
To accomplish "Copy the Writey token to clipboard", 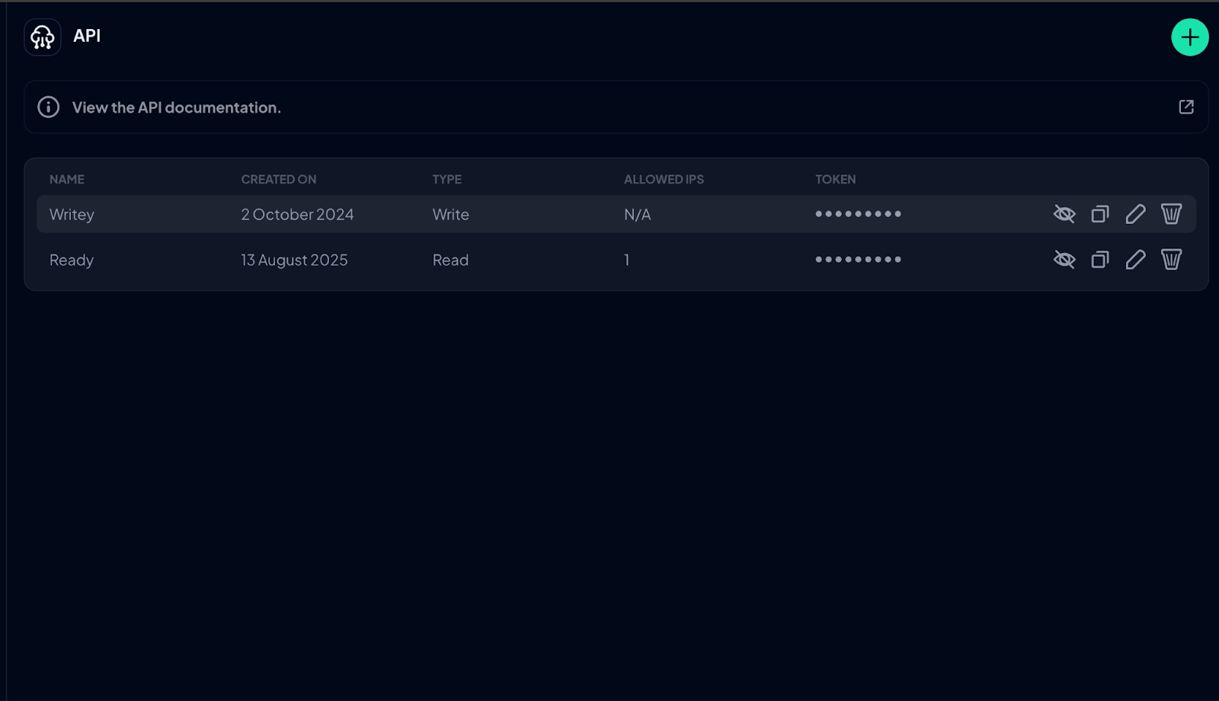I will tap(1099, 214).
